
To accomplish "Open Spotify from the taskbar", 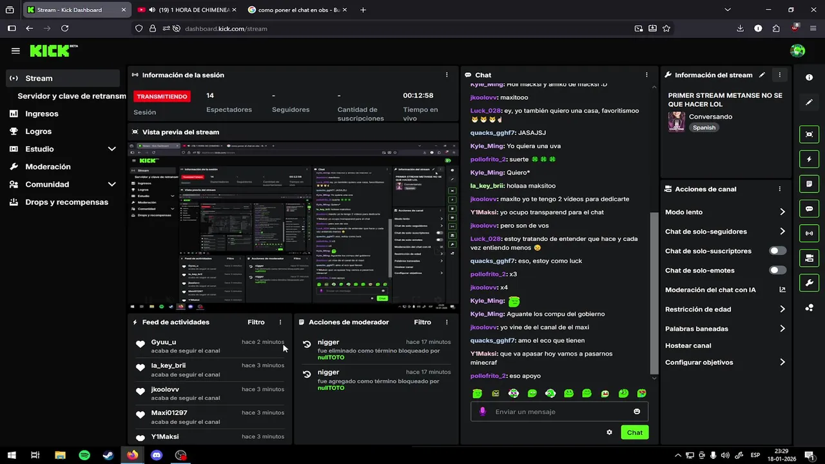I will click(84, 455).
